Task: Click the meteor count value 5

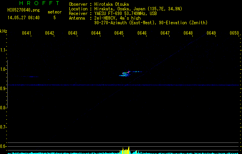Action: pos(55,18)
